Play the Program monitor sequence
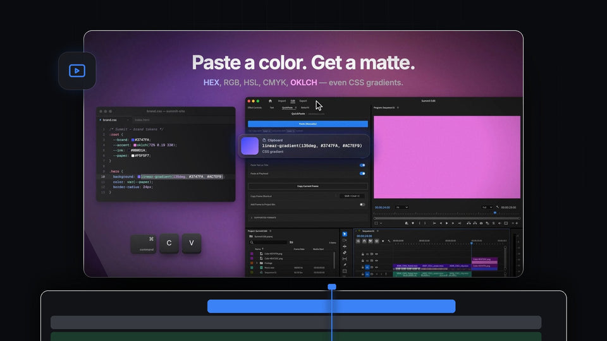 point(447,223)
